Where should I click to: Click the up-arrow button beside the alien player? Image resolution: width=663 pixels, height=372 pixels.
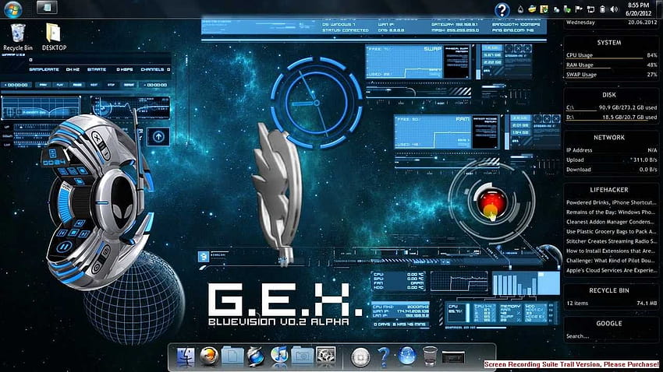coord(158,137)
